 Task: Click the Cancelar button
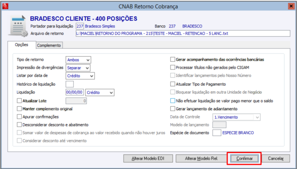click(275, 158)
